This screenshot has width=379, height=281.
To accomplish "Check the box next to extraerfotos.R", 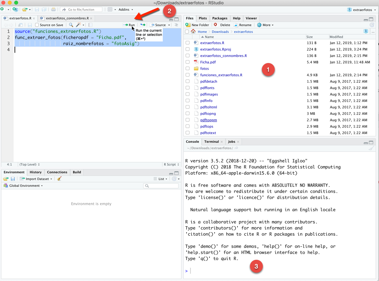I will coord(188,43).
